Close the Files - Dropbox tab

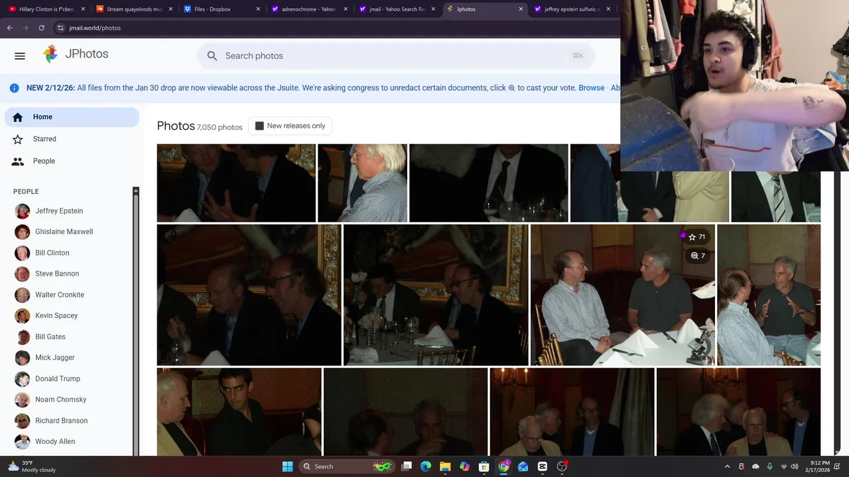[x=258, y=9]
